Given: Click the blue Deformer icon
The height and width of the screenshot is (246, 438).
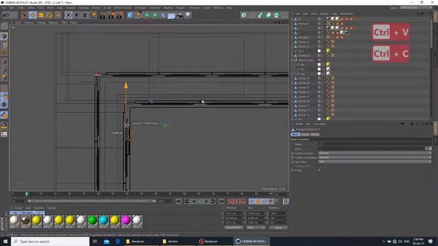Looking at the screenshot, I should pyautogui.click(x=163, y=15).
